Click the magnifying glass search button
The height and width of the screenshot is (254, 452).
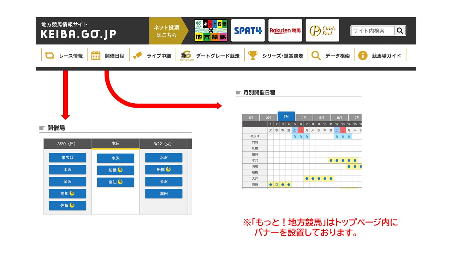(400, 31)
